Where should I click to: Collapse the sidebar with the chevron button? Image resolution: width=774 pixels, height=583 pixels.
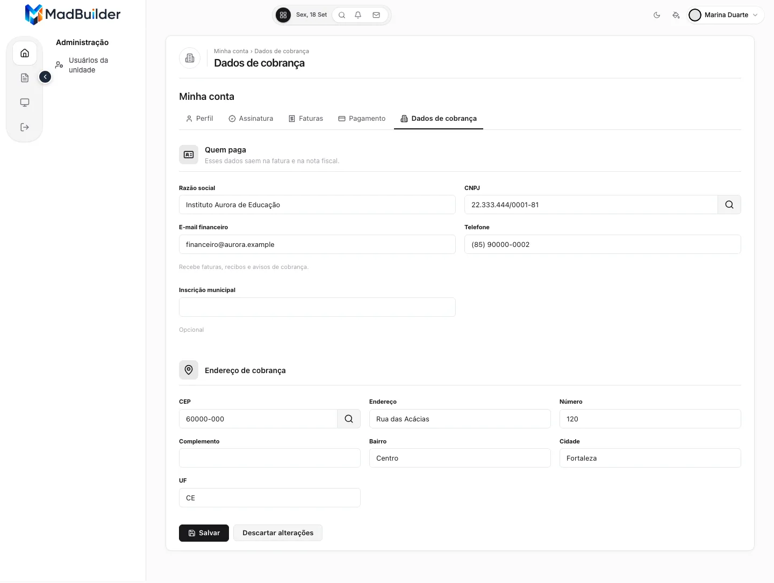(45, 77)
